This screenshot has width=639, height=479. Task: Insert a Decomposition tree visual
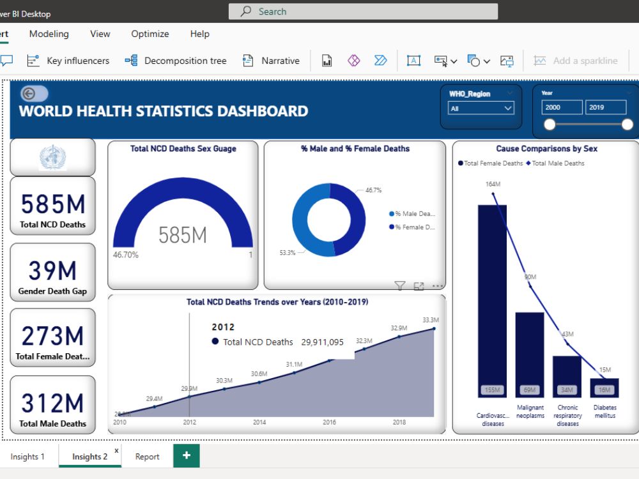(x=176, y=61)
